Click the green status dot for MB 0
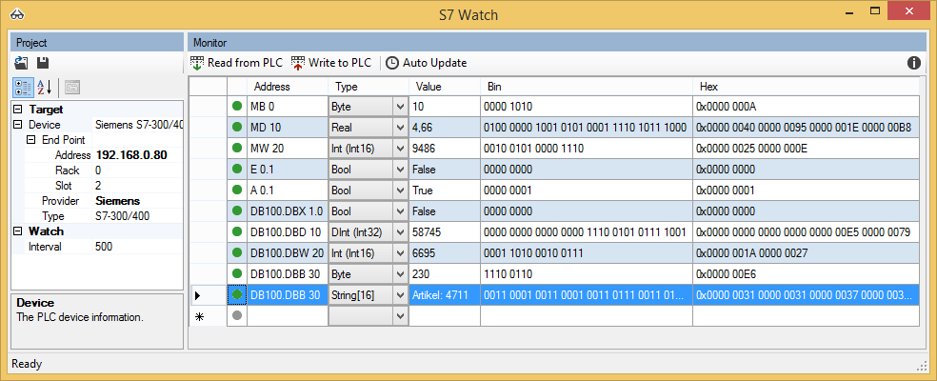This screenshot has height=381, width=937. tap(237, 106)
